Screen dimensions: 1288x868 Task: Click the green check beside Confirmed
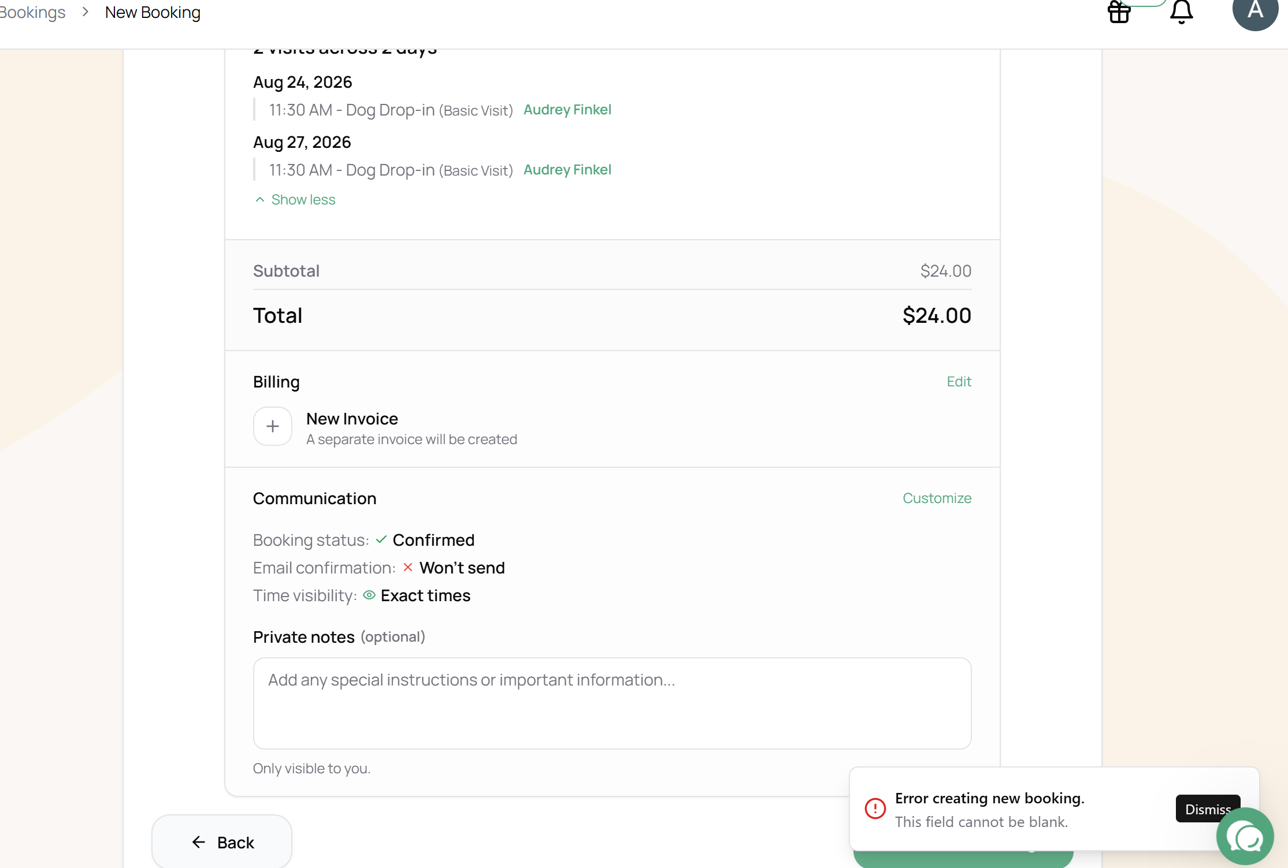[381, 539]
